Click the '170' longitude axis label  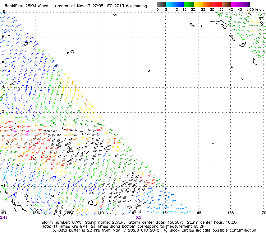(263, 213)
